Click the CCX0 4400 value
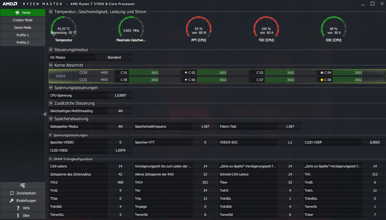The width and height of the screenshot is (386, 220). 104,73
